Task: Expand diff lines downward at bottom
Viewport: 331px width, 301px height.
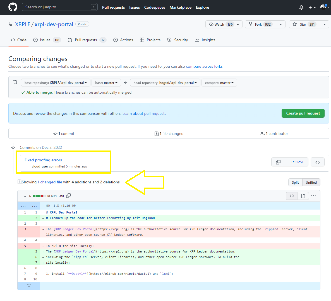Action: point(29,286)
